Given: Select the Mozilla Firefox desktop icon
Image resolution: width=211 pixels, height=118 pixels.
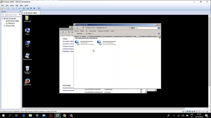Looking at the screenshot, I should pyautogui.click(x=27, y=82).
